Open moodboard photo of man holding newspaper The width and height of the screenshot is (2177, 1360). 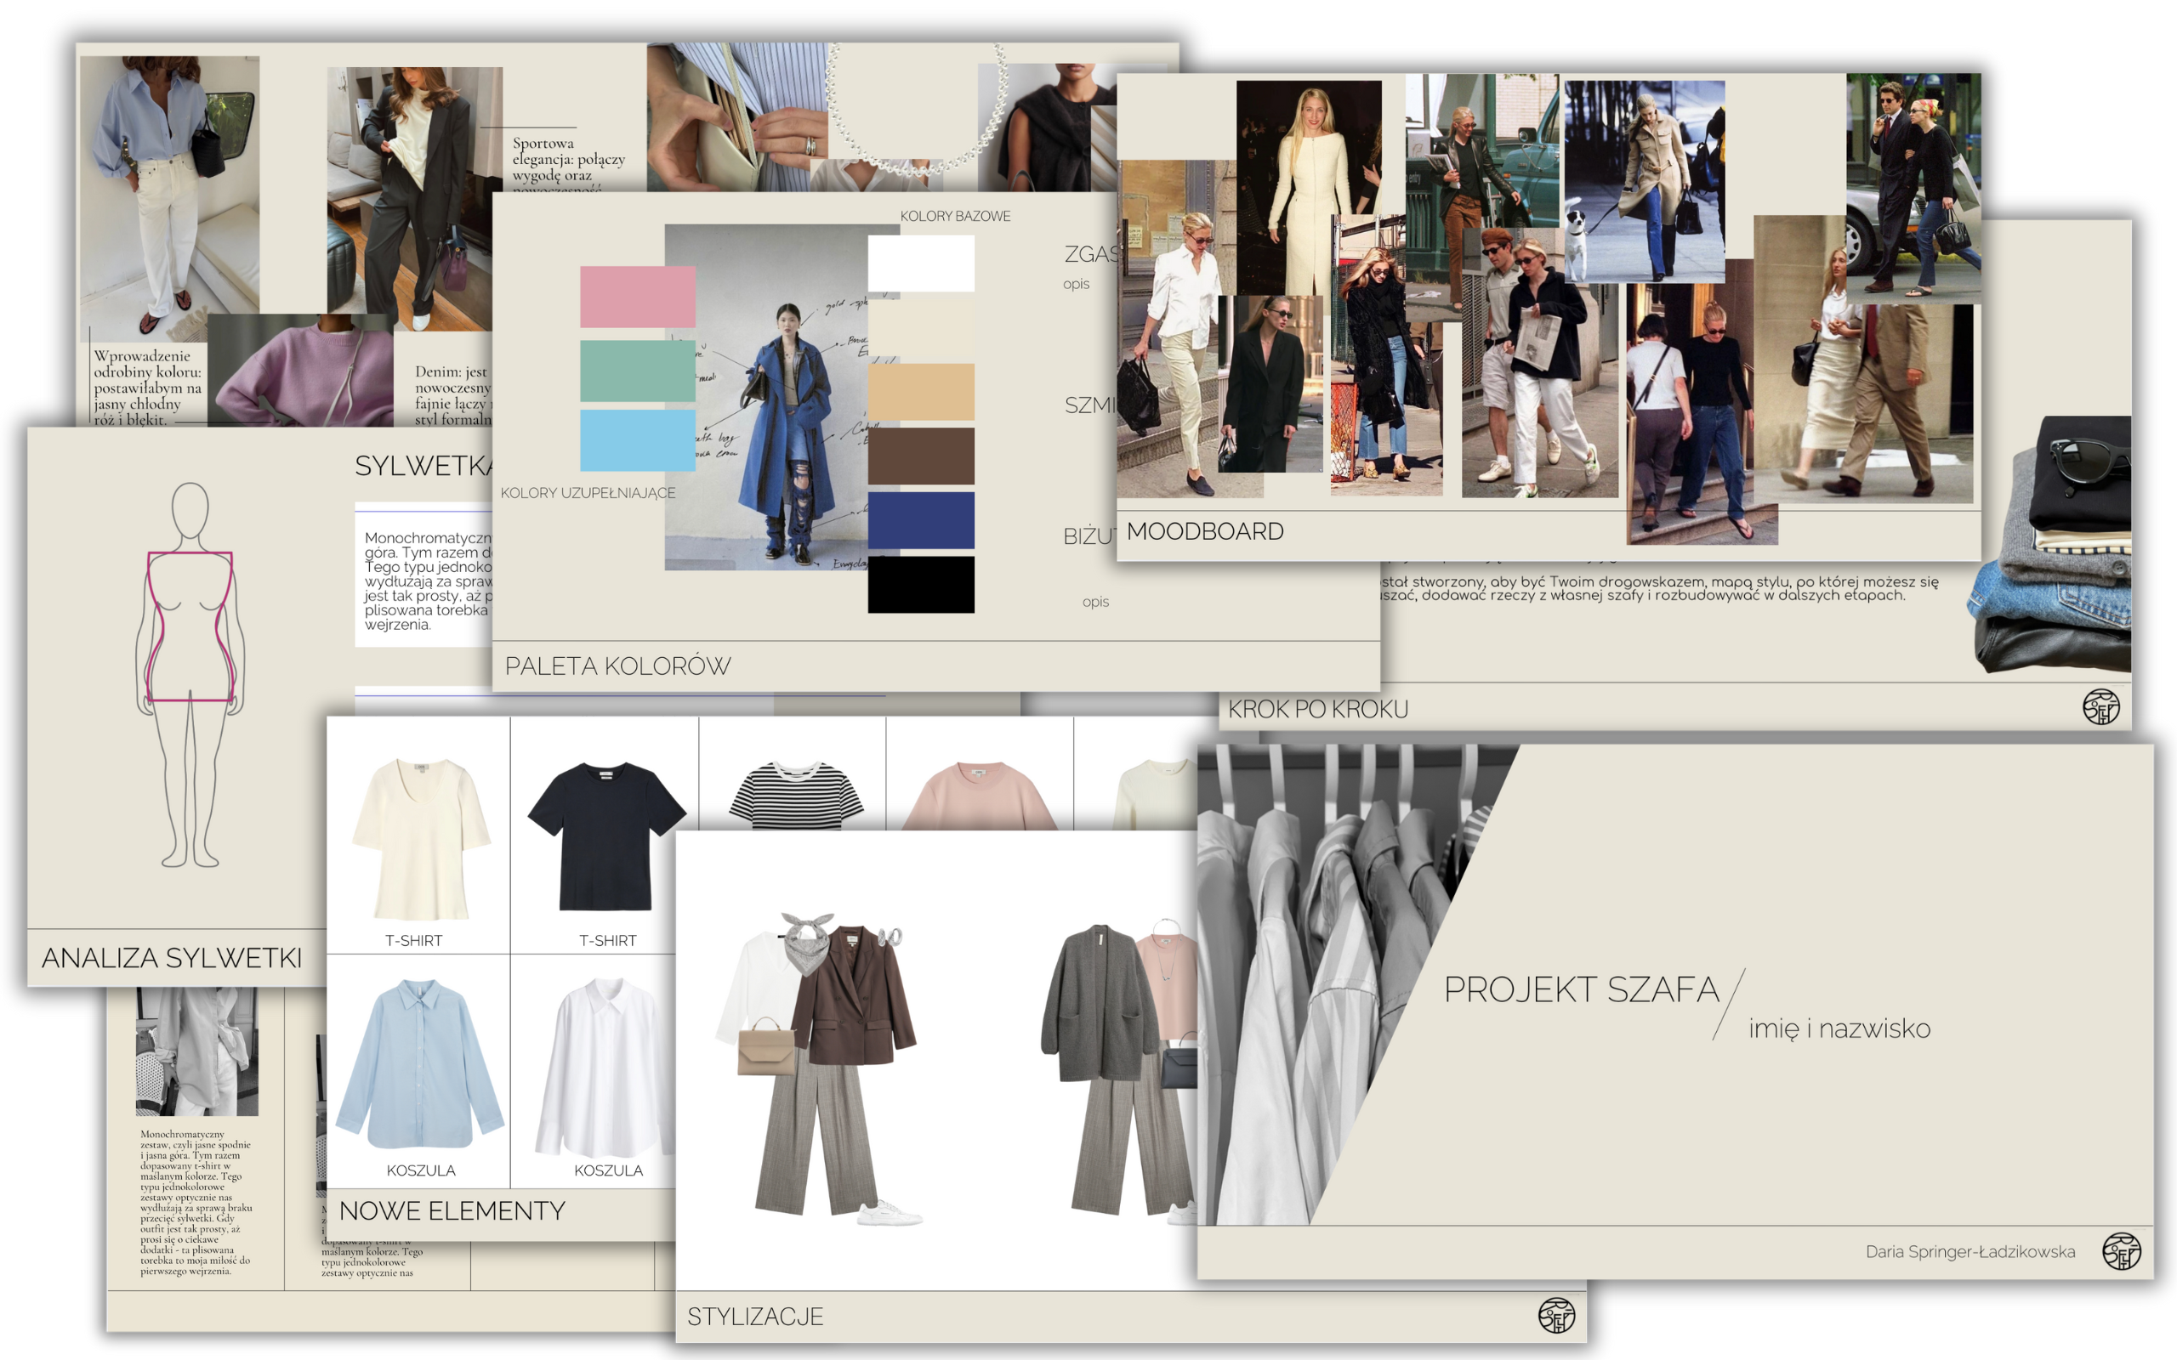(x=1539, y=362)
